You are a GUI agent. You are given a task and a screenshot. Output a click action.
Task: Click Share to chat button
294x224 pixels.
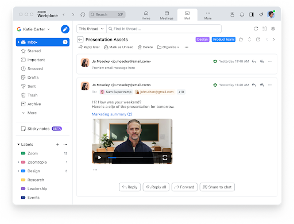point(217,187)
